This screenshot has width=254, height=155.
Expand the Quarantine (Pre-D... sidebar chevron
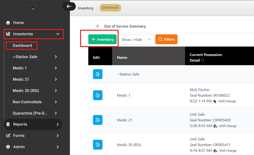pos(56,113)
